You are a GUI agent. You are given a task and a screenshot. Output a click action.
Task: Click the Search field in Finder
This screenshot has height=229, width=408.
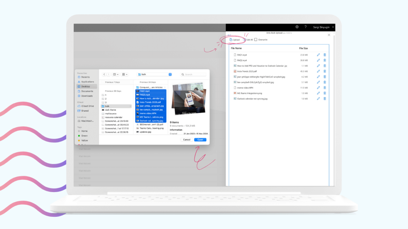[x=193, y=74]
